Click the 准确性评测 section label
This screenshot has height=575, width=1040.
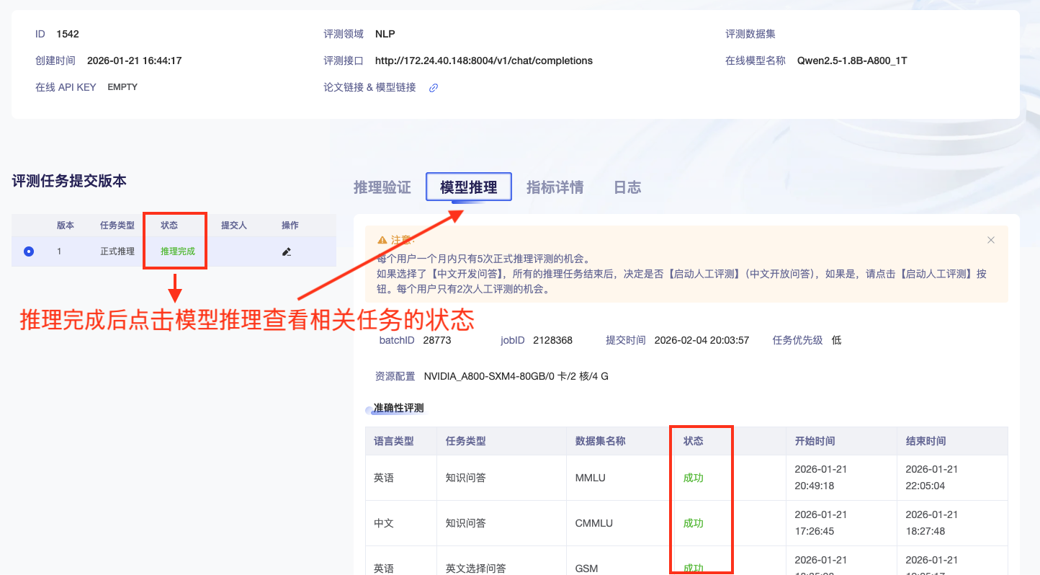398,408
